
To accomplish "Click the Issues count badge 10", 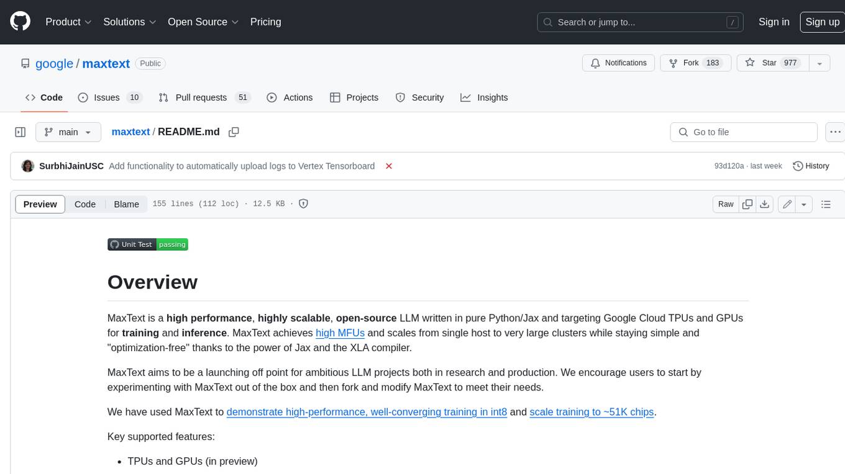I will pyautogui.click(x=134, y=97).
